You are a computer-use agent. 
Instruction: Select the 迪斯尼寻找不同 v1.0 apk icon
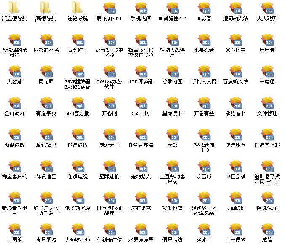267,166
